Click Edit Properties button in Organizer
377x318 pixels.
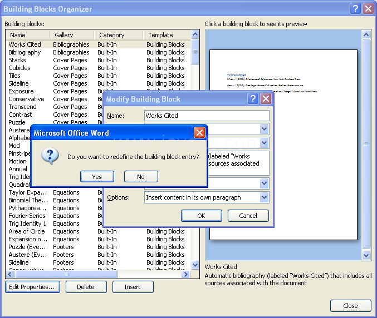click(32, 287)
